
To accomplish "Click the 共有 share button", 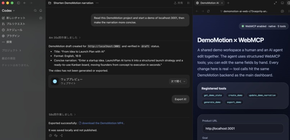I will point(178,3).
